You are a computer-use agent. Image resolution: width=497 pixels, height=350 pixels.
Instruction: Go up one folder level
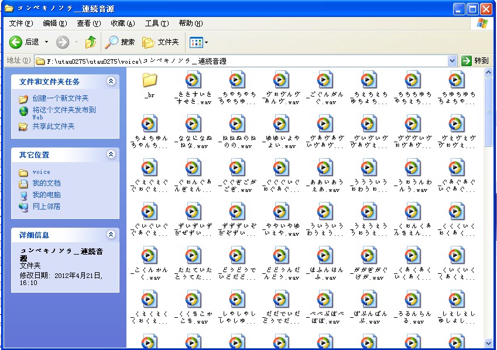[91, 42]
